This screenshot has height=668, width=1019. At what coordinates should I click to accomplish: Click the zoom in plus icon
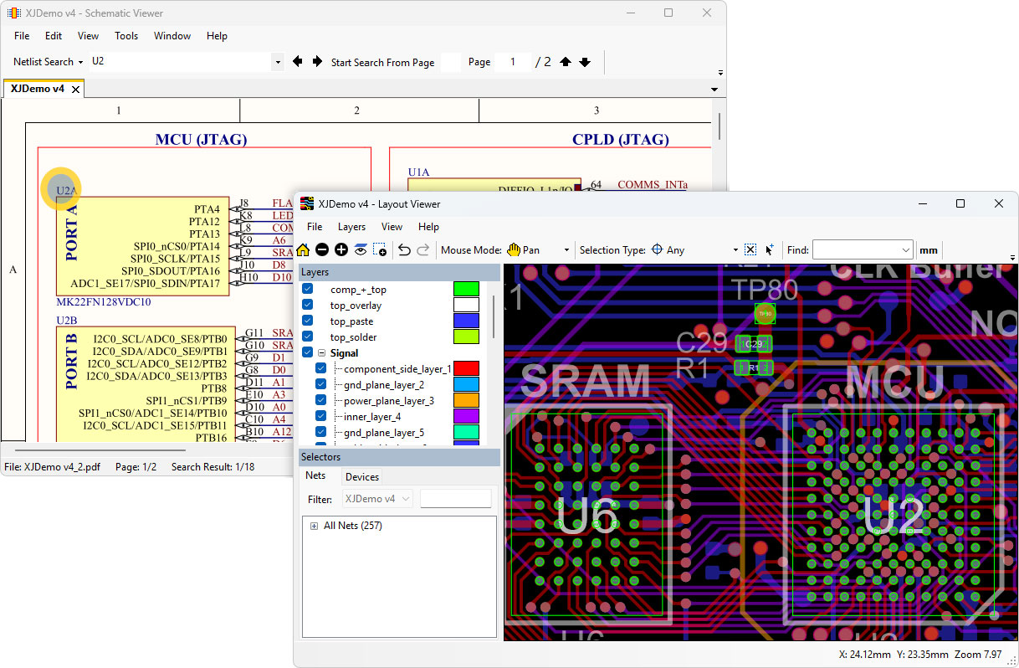point(341,249)
